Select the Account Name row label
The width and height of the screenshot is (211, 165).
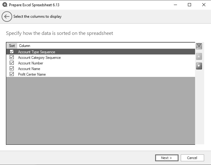pyautogui.click(x=29, y=69)
